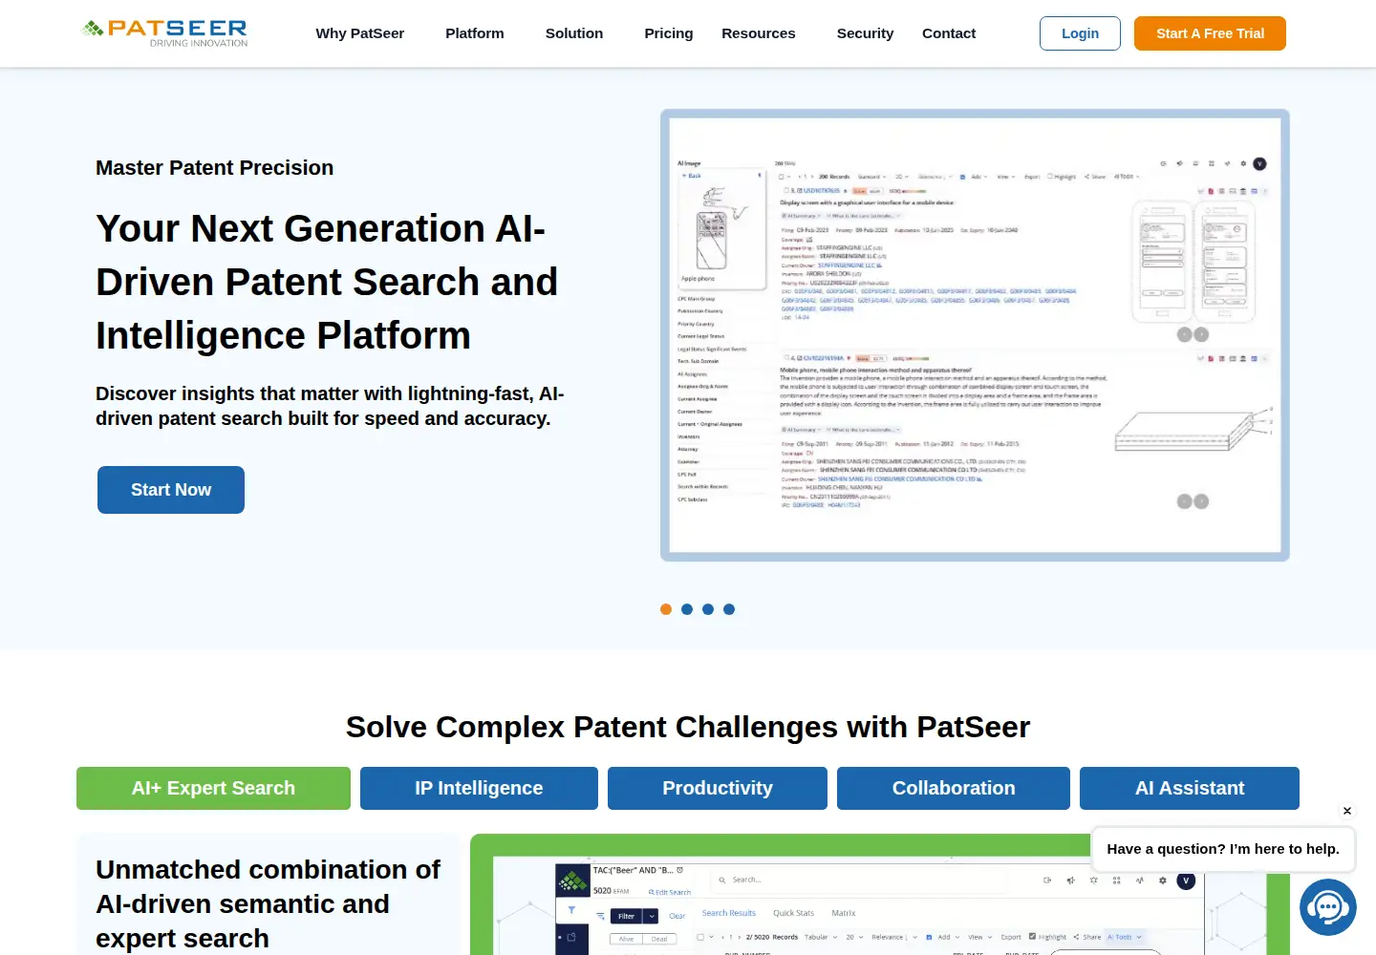1376x955 pixels.
Task: Expand the AI Tools dropdown in lower screenshot
Action: [x=1124, y=937]
